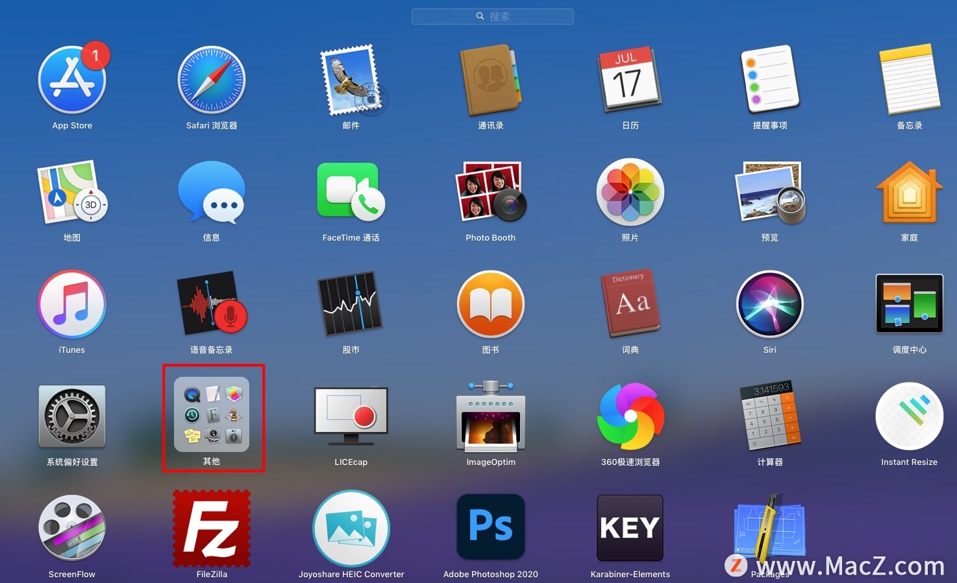Image resolution: width=957 pixels, height=583 pixels.
Task: Open the 信息 Messages app
Action: (x=212, y=192)
